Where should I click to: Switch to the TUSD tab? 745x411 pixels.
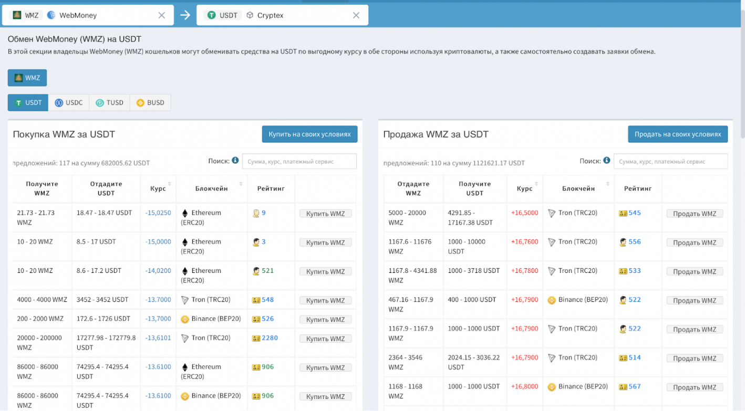click(109, 103)
